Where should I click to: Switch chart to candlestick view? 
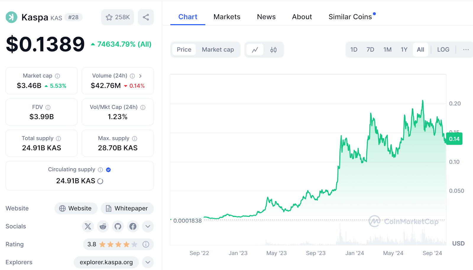(273, 50)
